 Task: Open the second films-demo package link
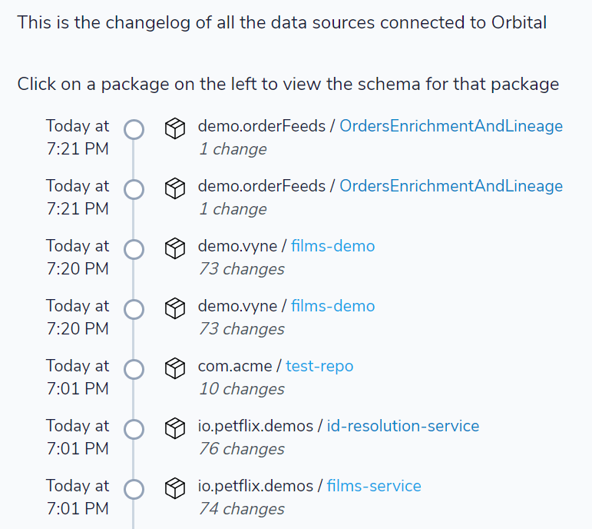pos(332,306)
